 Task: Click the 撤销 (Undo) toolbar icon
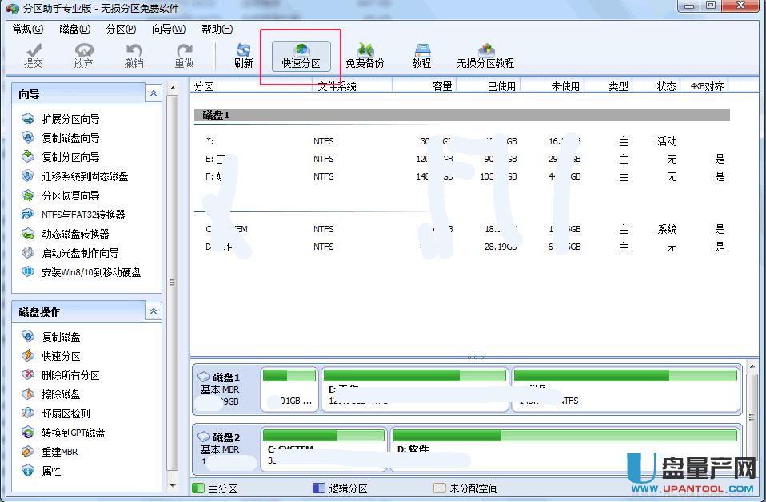(x=134, y=54)
